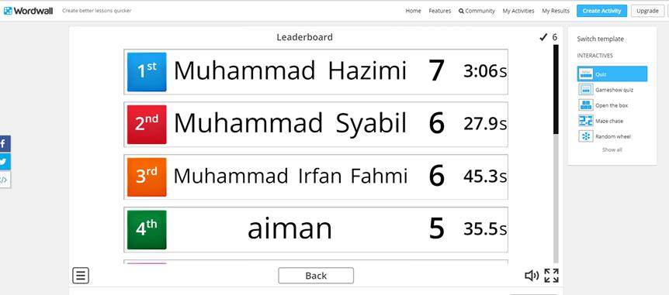Click the leaderboard vertical scrollbar
This screenshot has height=295, width=669.
click(x=556, y=154)
